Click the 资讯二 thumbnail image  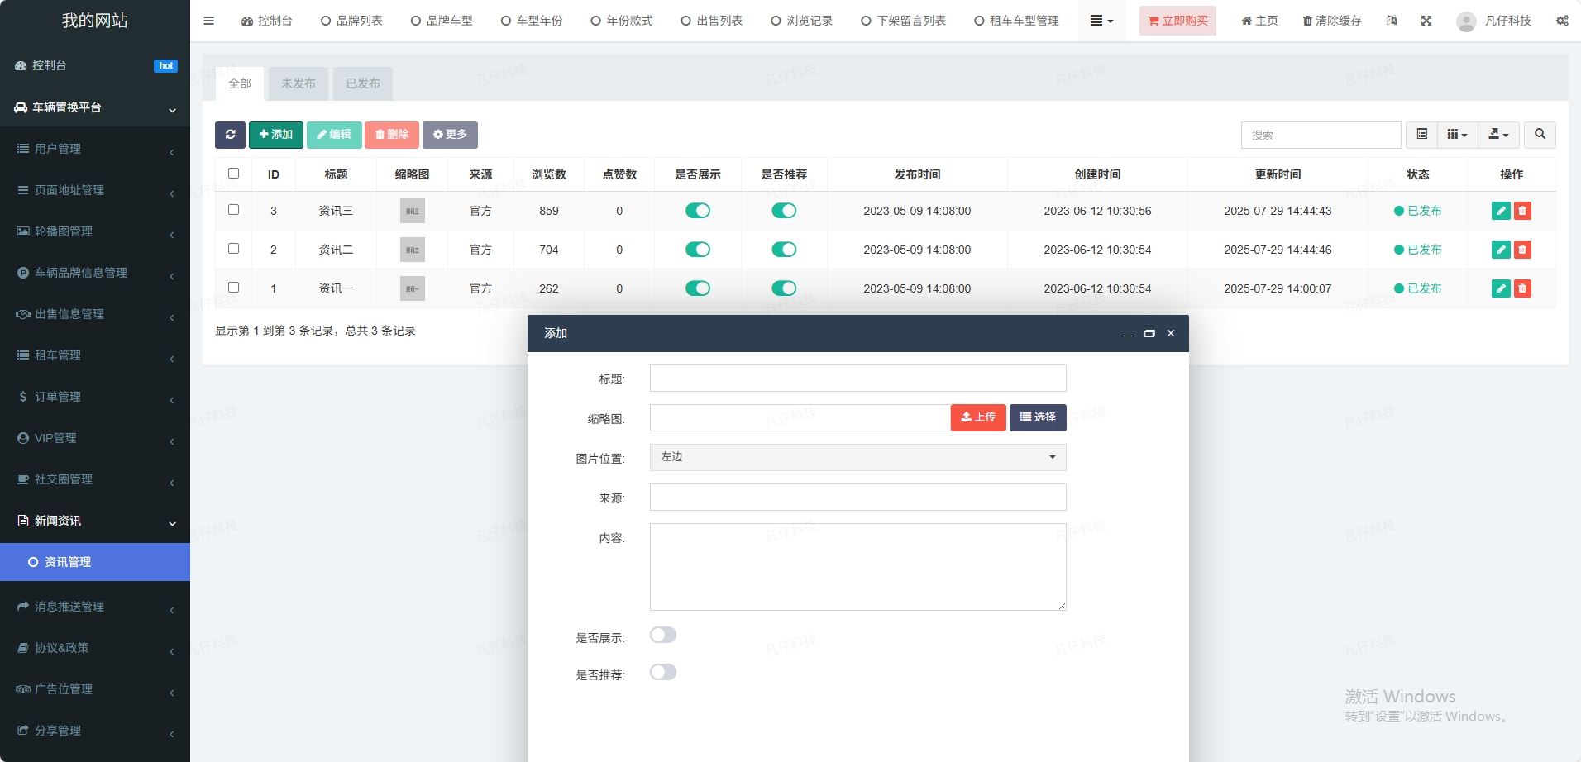[412, 250]
